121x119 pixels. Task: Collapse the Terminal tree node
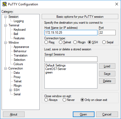[x=6, y=25]
